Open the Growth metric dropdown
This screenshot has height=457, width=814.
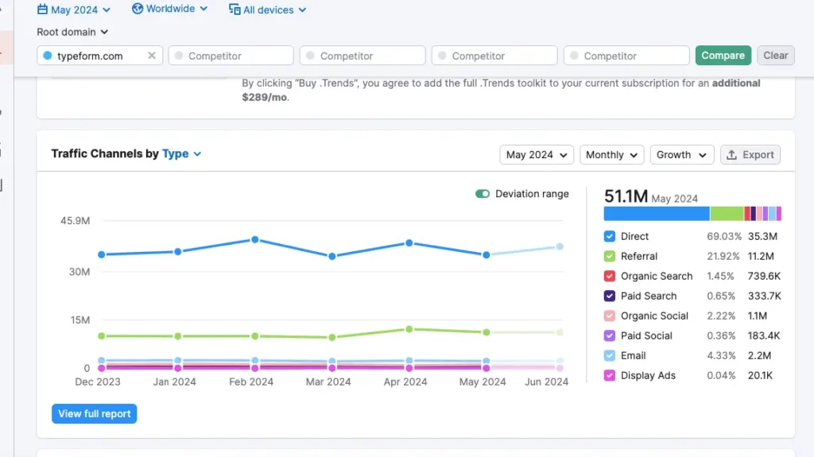click(x=681, y=155)
